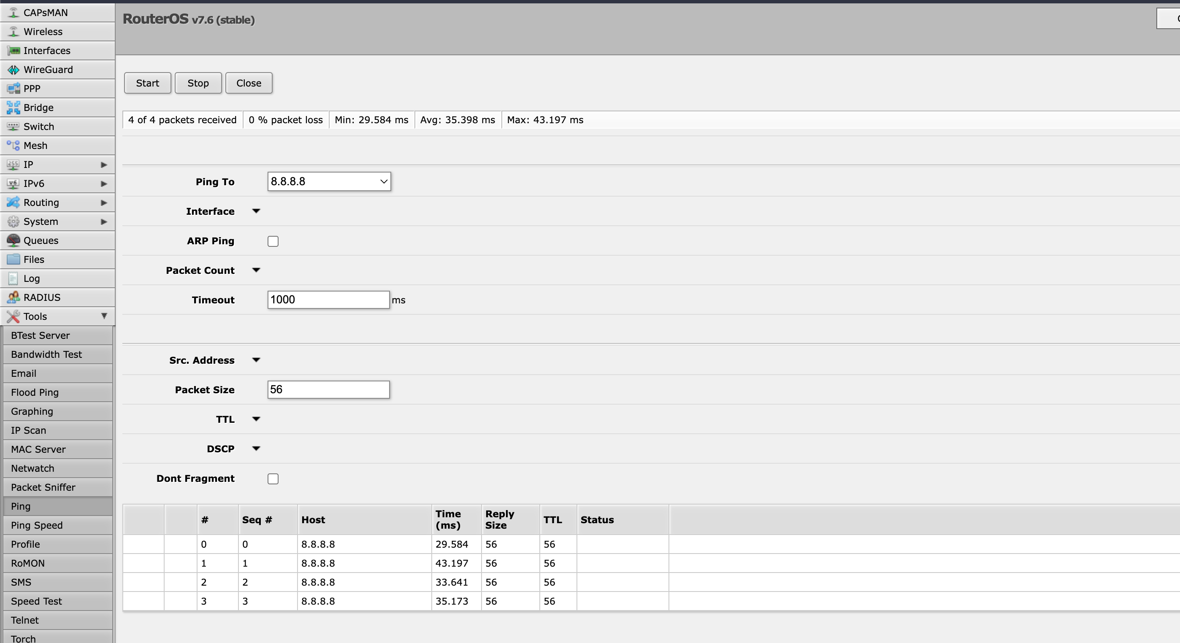Open the Profile tool

coord(58,545)
